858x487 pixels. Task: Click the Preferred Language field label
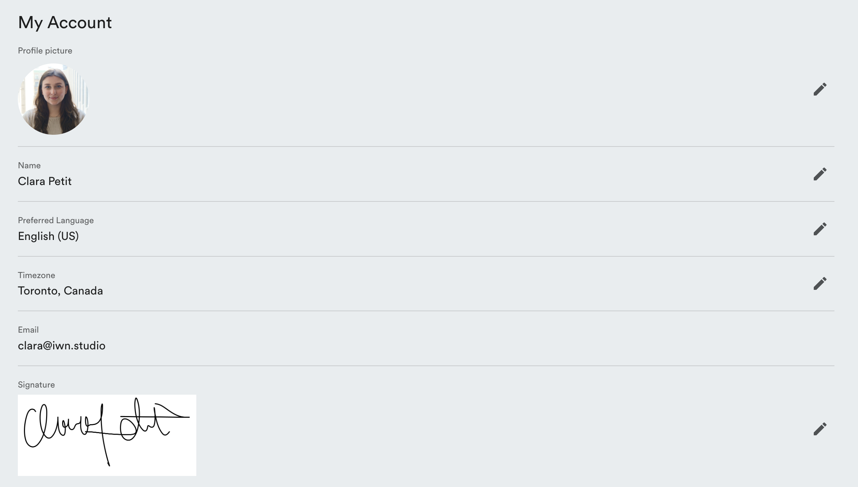(56, 220)
